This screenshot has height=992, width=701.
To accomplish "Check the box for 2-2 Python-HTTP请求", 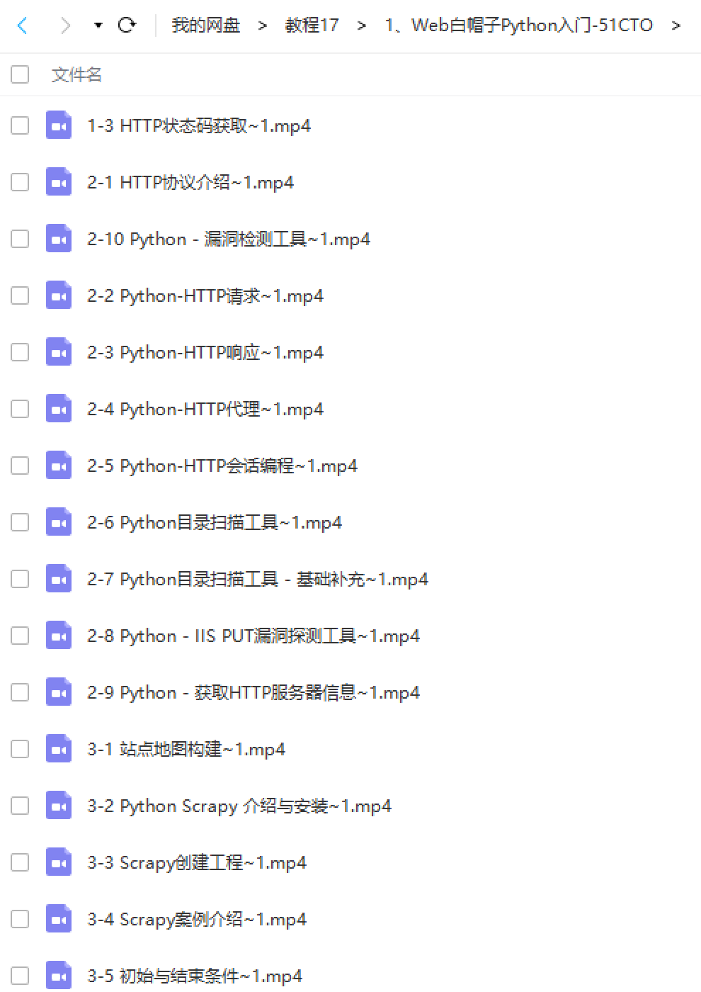I will click(x=20, y=295).
